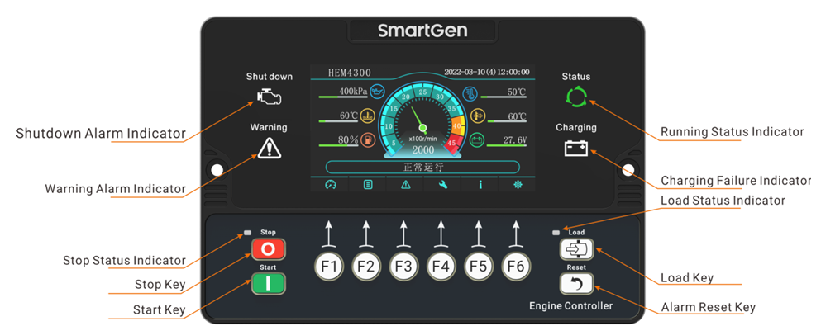Push the F1 function key

pos(328,266)
